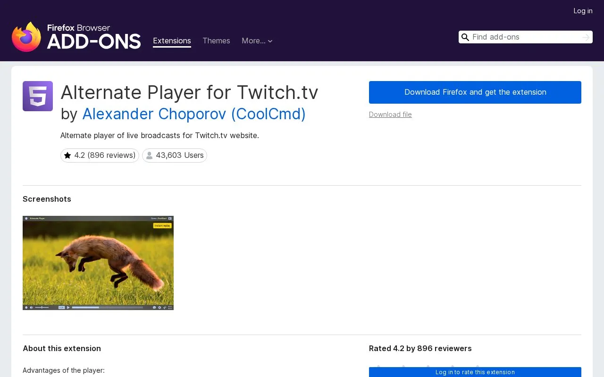Click Rated 4.2 by 896 reviewers heading
This screenshot has width=604, height=377.
(420, 349)
